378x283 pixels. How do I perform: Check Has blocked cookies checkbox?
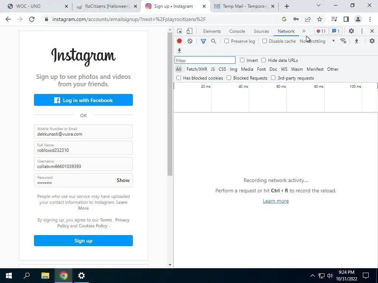(179, 78)
